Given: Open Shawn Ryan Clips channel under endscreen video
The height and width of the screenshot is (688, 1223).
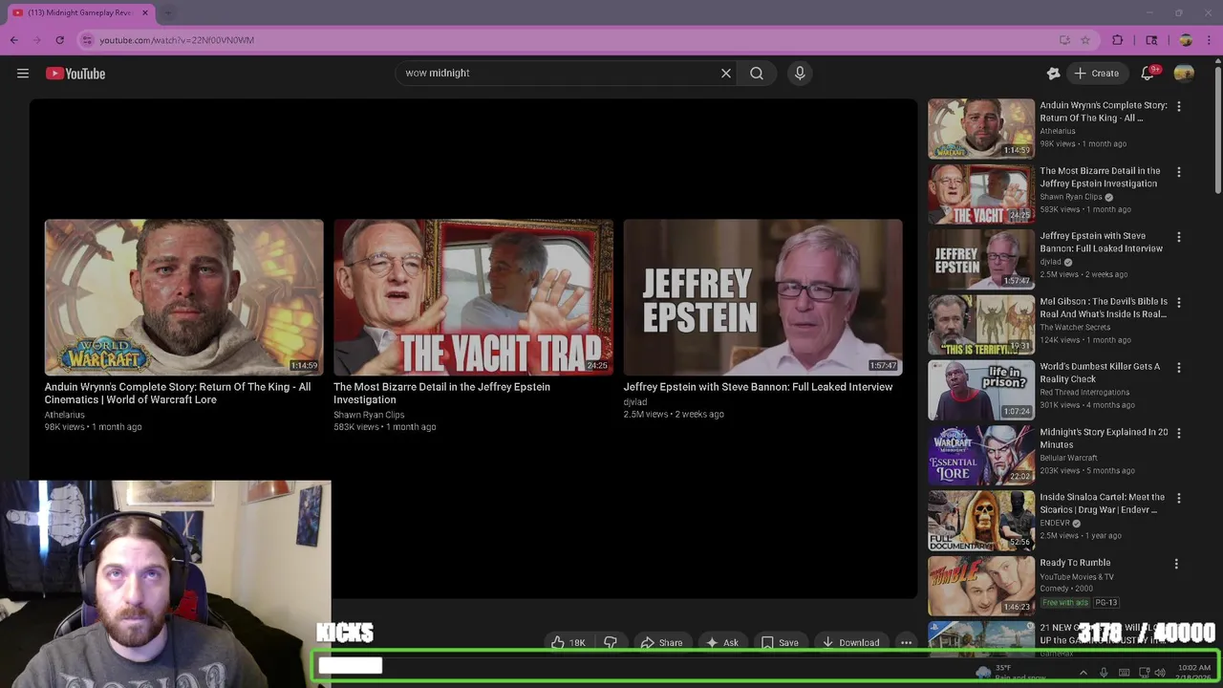Looking at the screenshot, I should 369,415.
